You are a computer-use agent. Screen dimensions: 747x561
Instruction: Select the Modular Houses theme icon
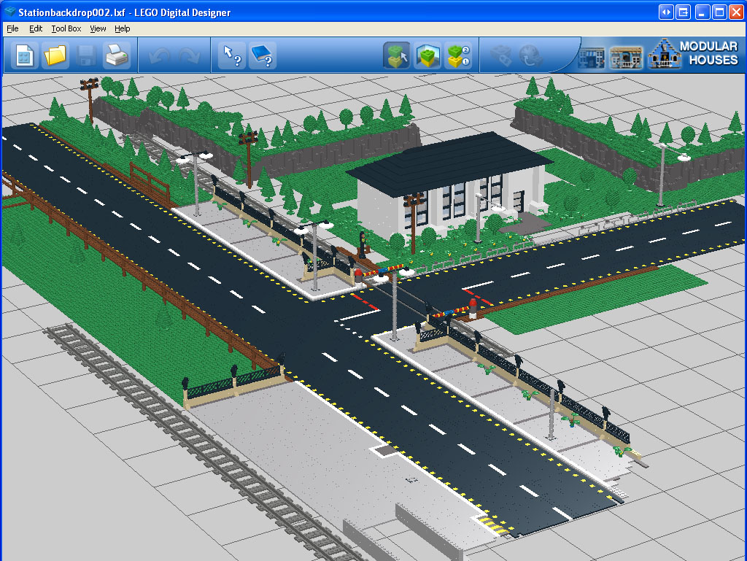tap(664, 54)
